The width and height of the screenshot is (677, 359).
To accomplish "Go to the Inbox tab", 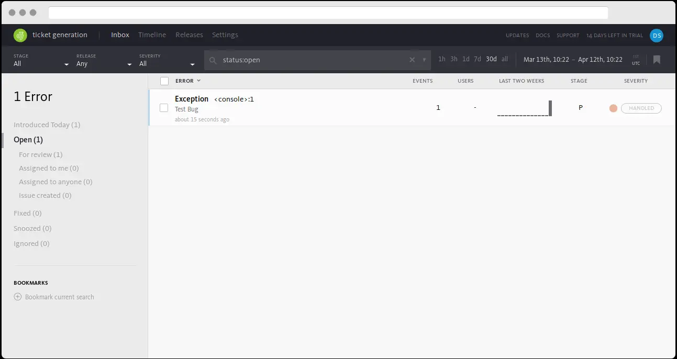I will 120,35.
